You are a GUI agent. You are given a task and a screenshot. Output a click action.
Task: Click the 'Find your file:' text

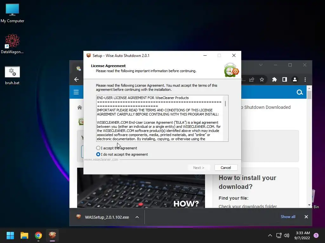click(233, 198)
